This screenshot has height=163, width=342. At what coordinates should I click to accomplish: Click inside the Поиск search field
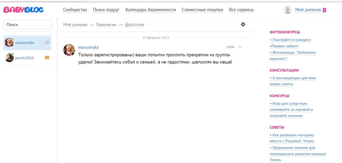pyautogui.click(x=28, y=25)
